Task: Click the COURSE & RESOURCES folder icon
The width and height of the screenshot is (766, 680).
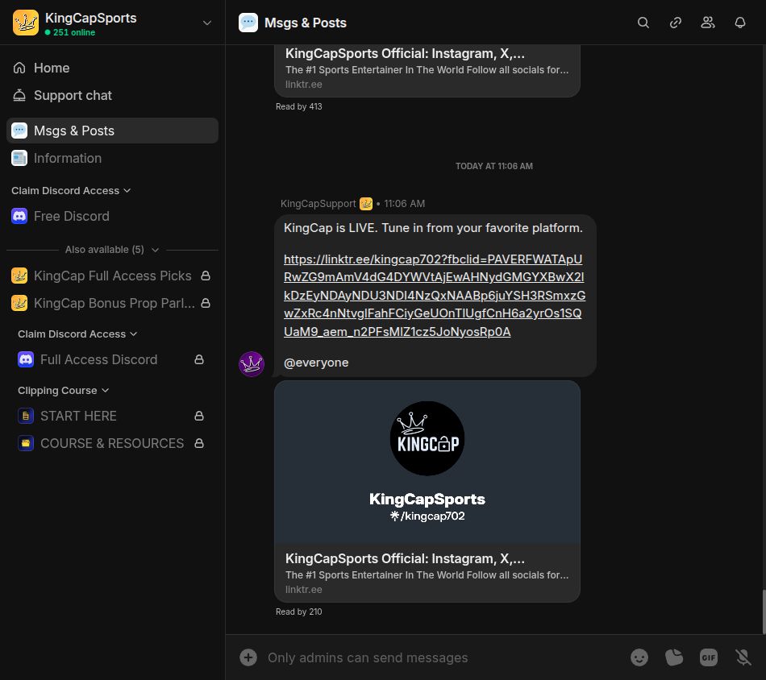Action: pyautogui.click(x=26, y=443)
